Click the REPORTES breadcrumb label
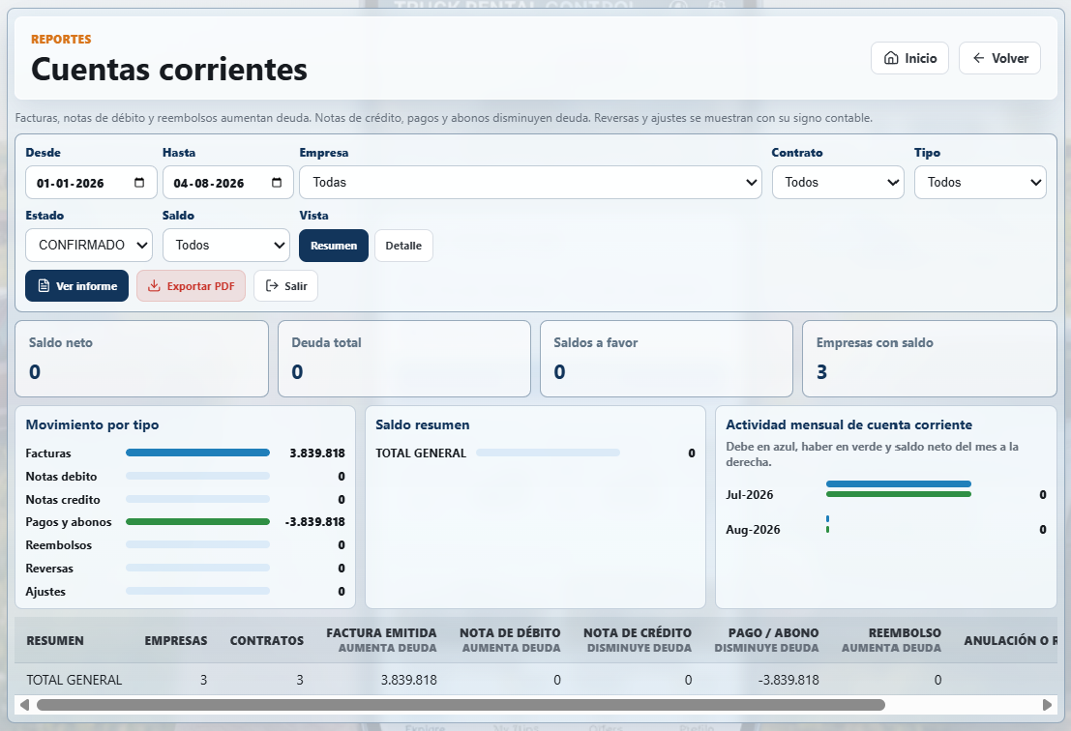 coord(61,39)
